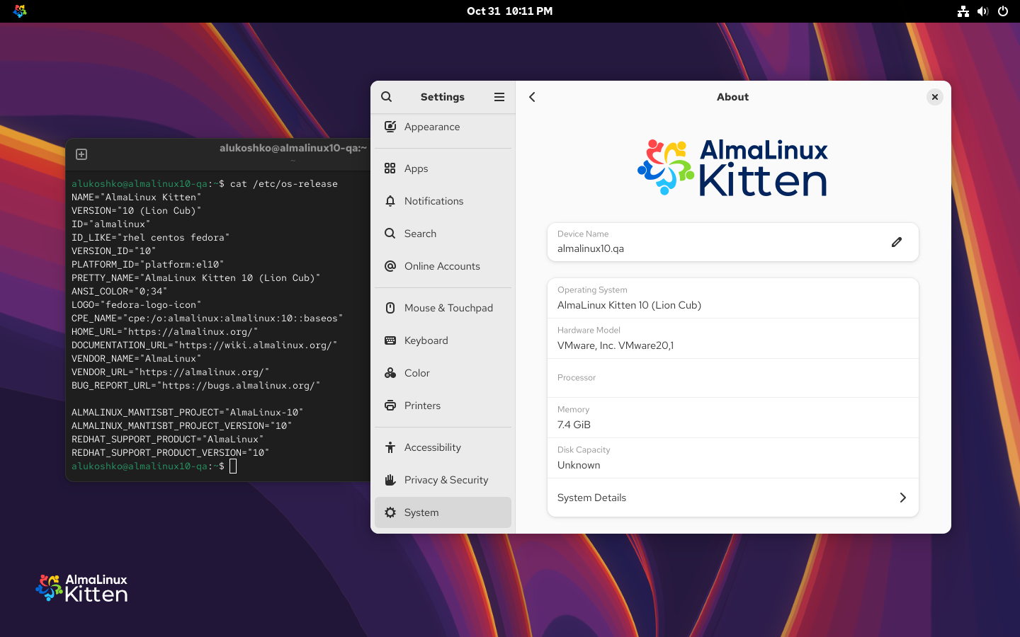Click the volume icon in the top bar
Viewport: 1020px width, 637px height.
click(983, 11)
